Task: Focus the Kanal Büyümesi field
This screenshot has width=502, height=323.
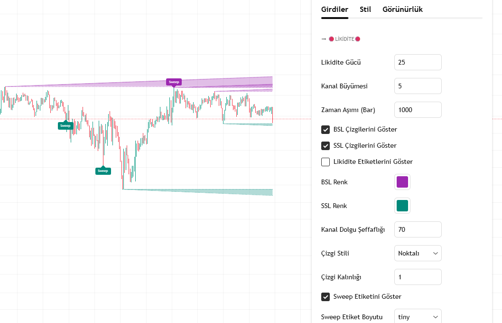Action: pos(418,86)
